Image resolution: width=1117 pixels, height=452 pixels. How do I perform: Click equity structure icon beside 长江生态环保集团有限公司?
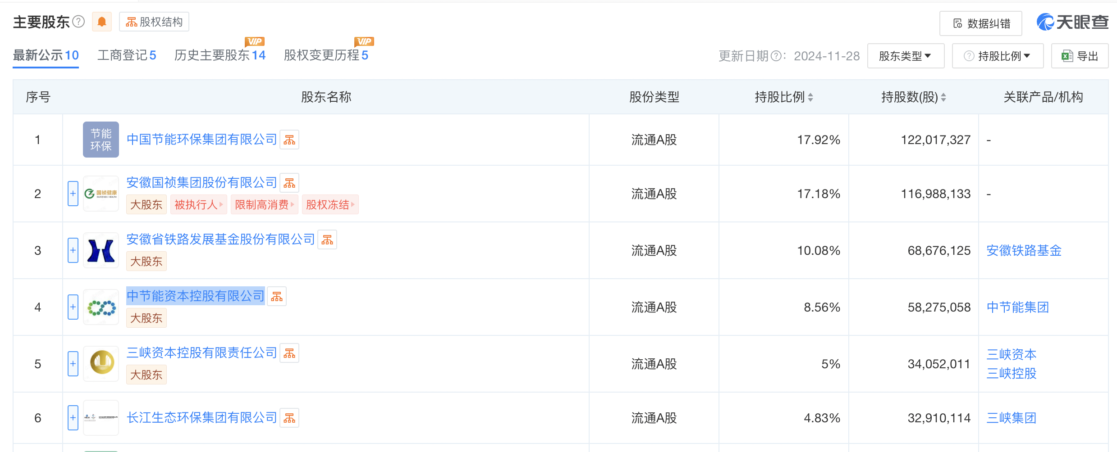click(289, 418)
